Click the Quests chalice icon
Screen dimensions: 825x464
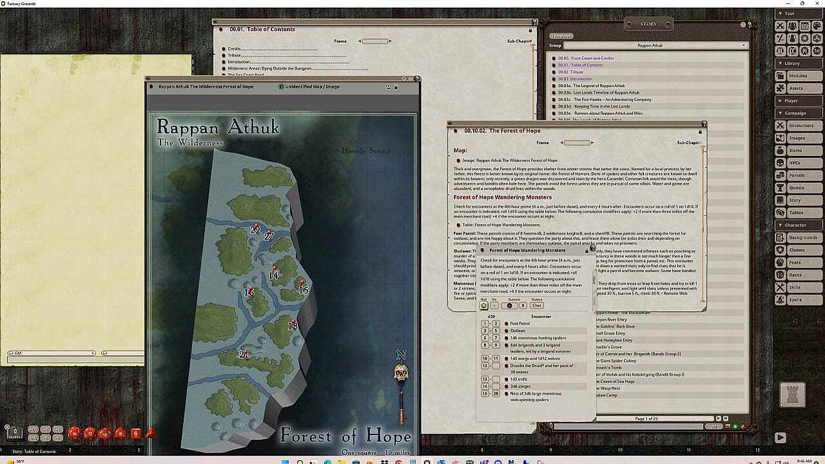coord(781,188)
